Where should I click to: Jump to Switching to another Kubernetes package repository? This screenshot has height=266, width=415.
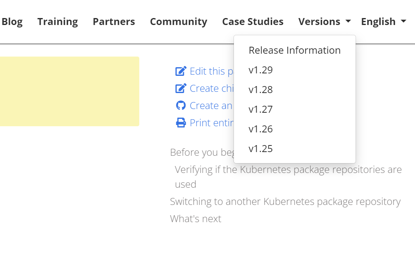285,202
